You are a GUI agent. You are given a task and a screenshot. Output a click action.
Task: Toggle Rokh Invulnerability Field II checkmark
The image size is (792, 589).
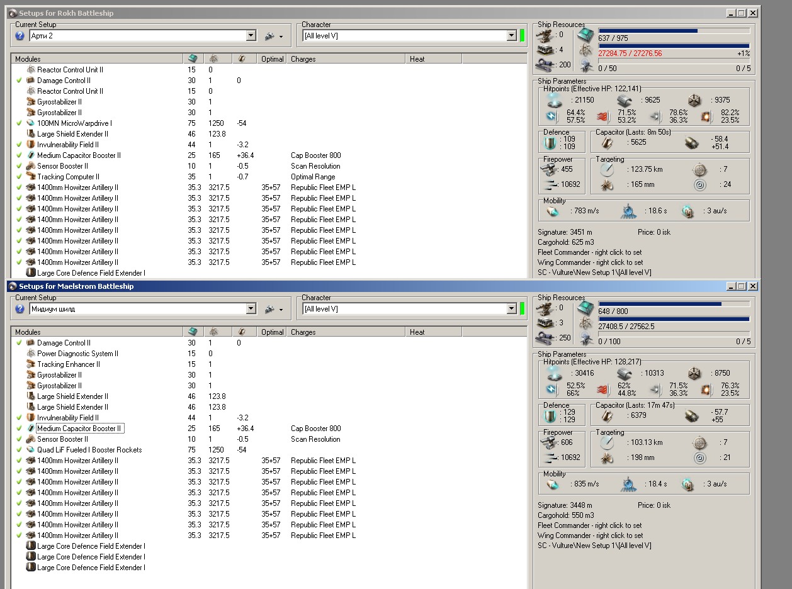tap(19, 145)
